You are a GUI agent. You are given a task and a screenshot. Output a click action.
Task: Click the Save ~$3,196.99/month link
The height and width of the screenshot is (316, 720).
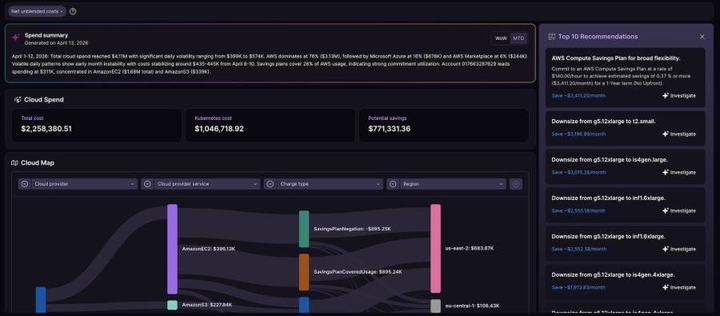pyautogui.click(x=578, y=134)
